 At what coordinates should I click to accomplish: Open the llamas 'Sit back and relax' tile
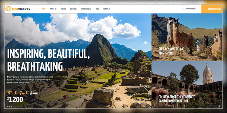187,37
